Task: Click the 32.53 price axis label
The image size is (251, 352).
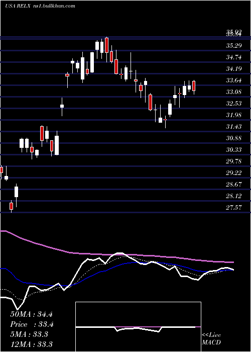Action: pos(234,104)
